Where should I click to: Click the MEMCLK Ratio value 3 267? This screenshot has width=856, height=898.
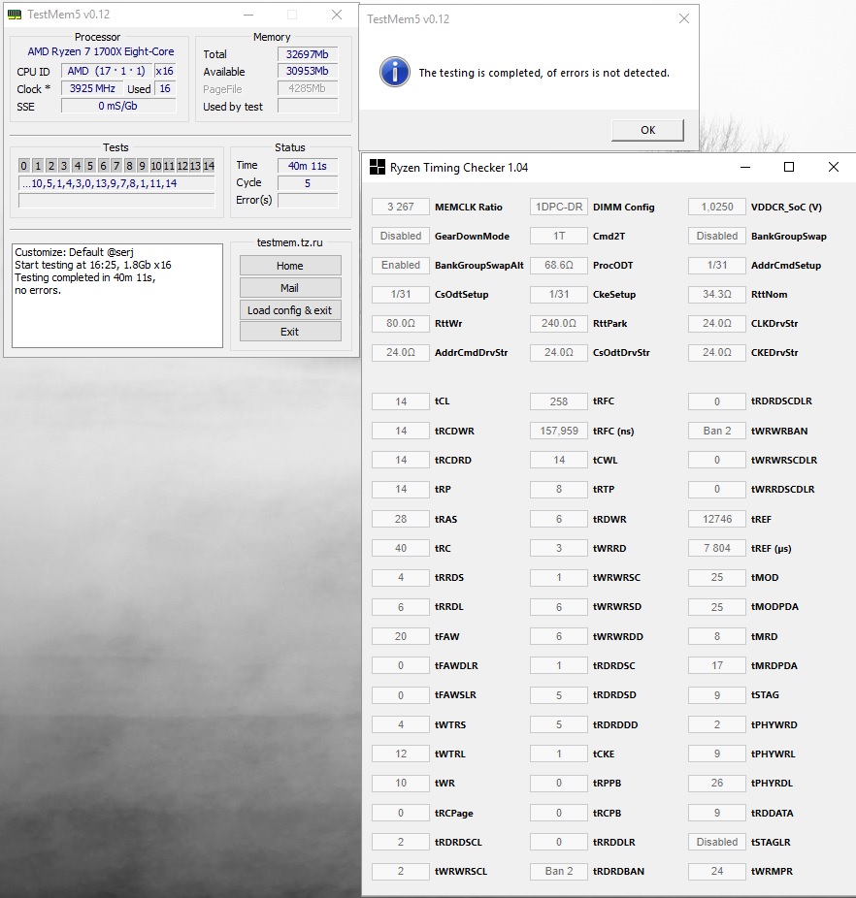point(400,207)
